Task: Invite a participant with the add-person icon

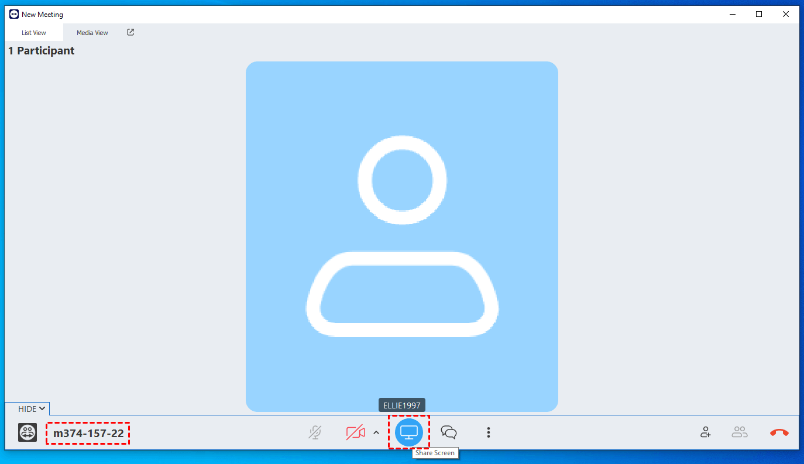Action: pyautogui.click(x=706, y=432)
